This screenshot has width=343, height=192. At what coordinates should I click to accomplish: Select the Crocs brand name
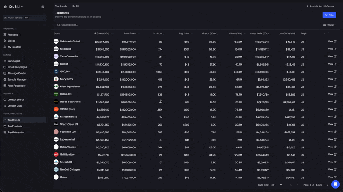click(63, 177)
